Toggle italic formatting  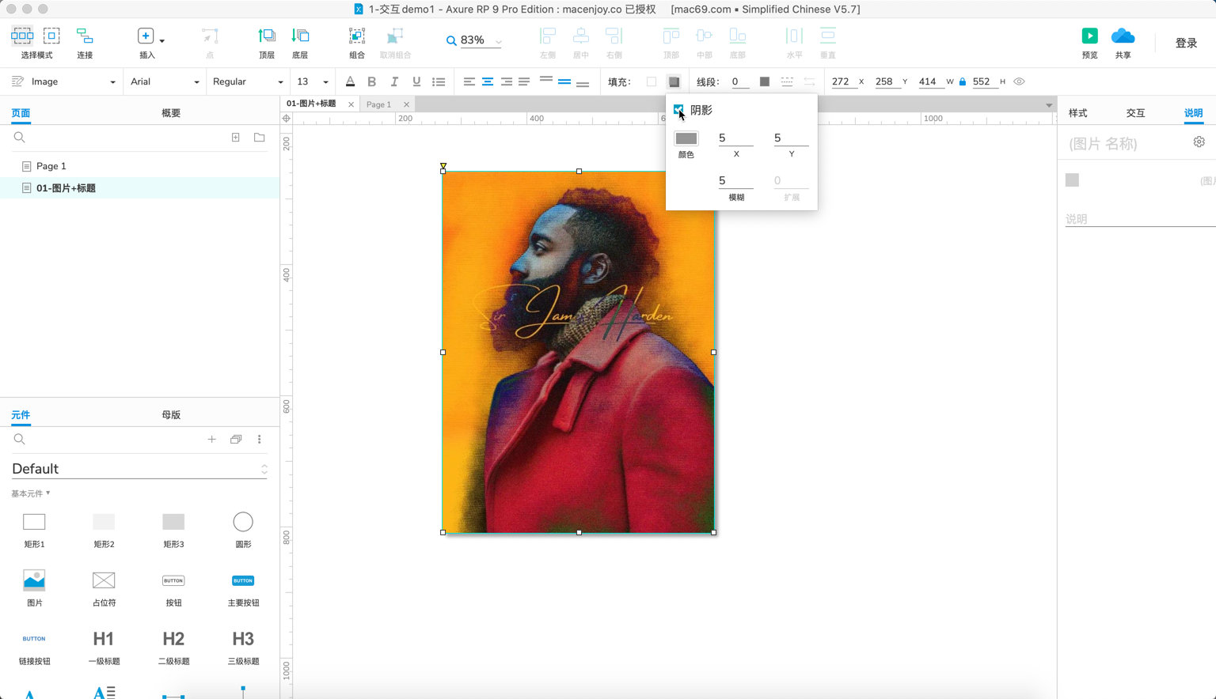point(394,81)
